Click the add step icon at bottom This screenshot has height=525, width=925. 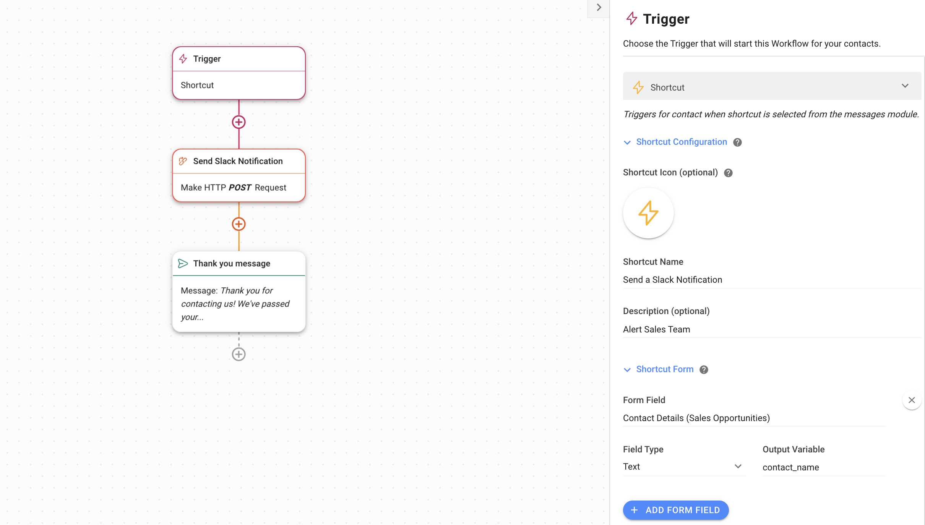click(239, 354)
